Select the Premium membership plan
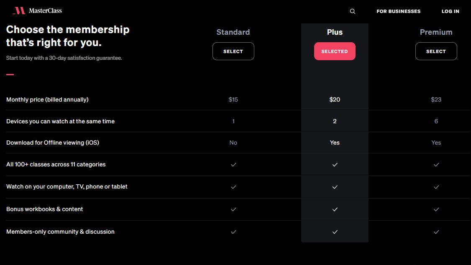This screenshot has width=471, height=265. click(x=436, y=51)
